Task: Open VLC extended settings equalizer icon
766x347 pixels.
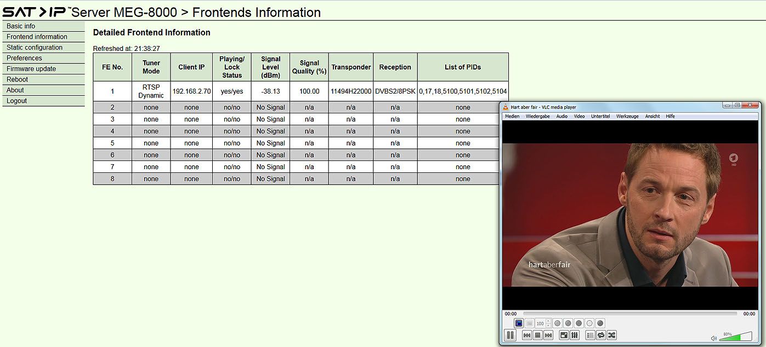Action: [575, 335]
